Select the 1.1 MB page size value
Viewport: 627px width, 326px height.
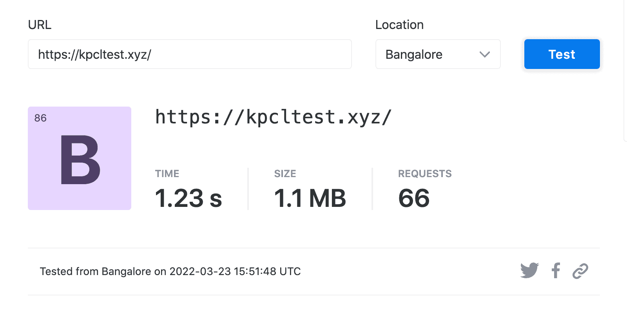[x=310, y=198]
